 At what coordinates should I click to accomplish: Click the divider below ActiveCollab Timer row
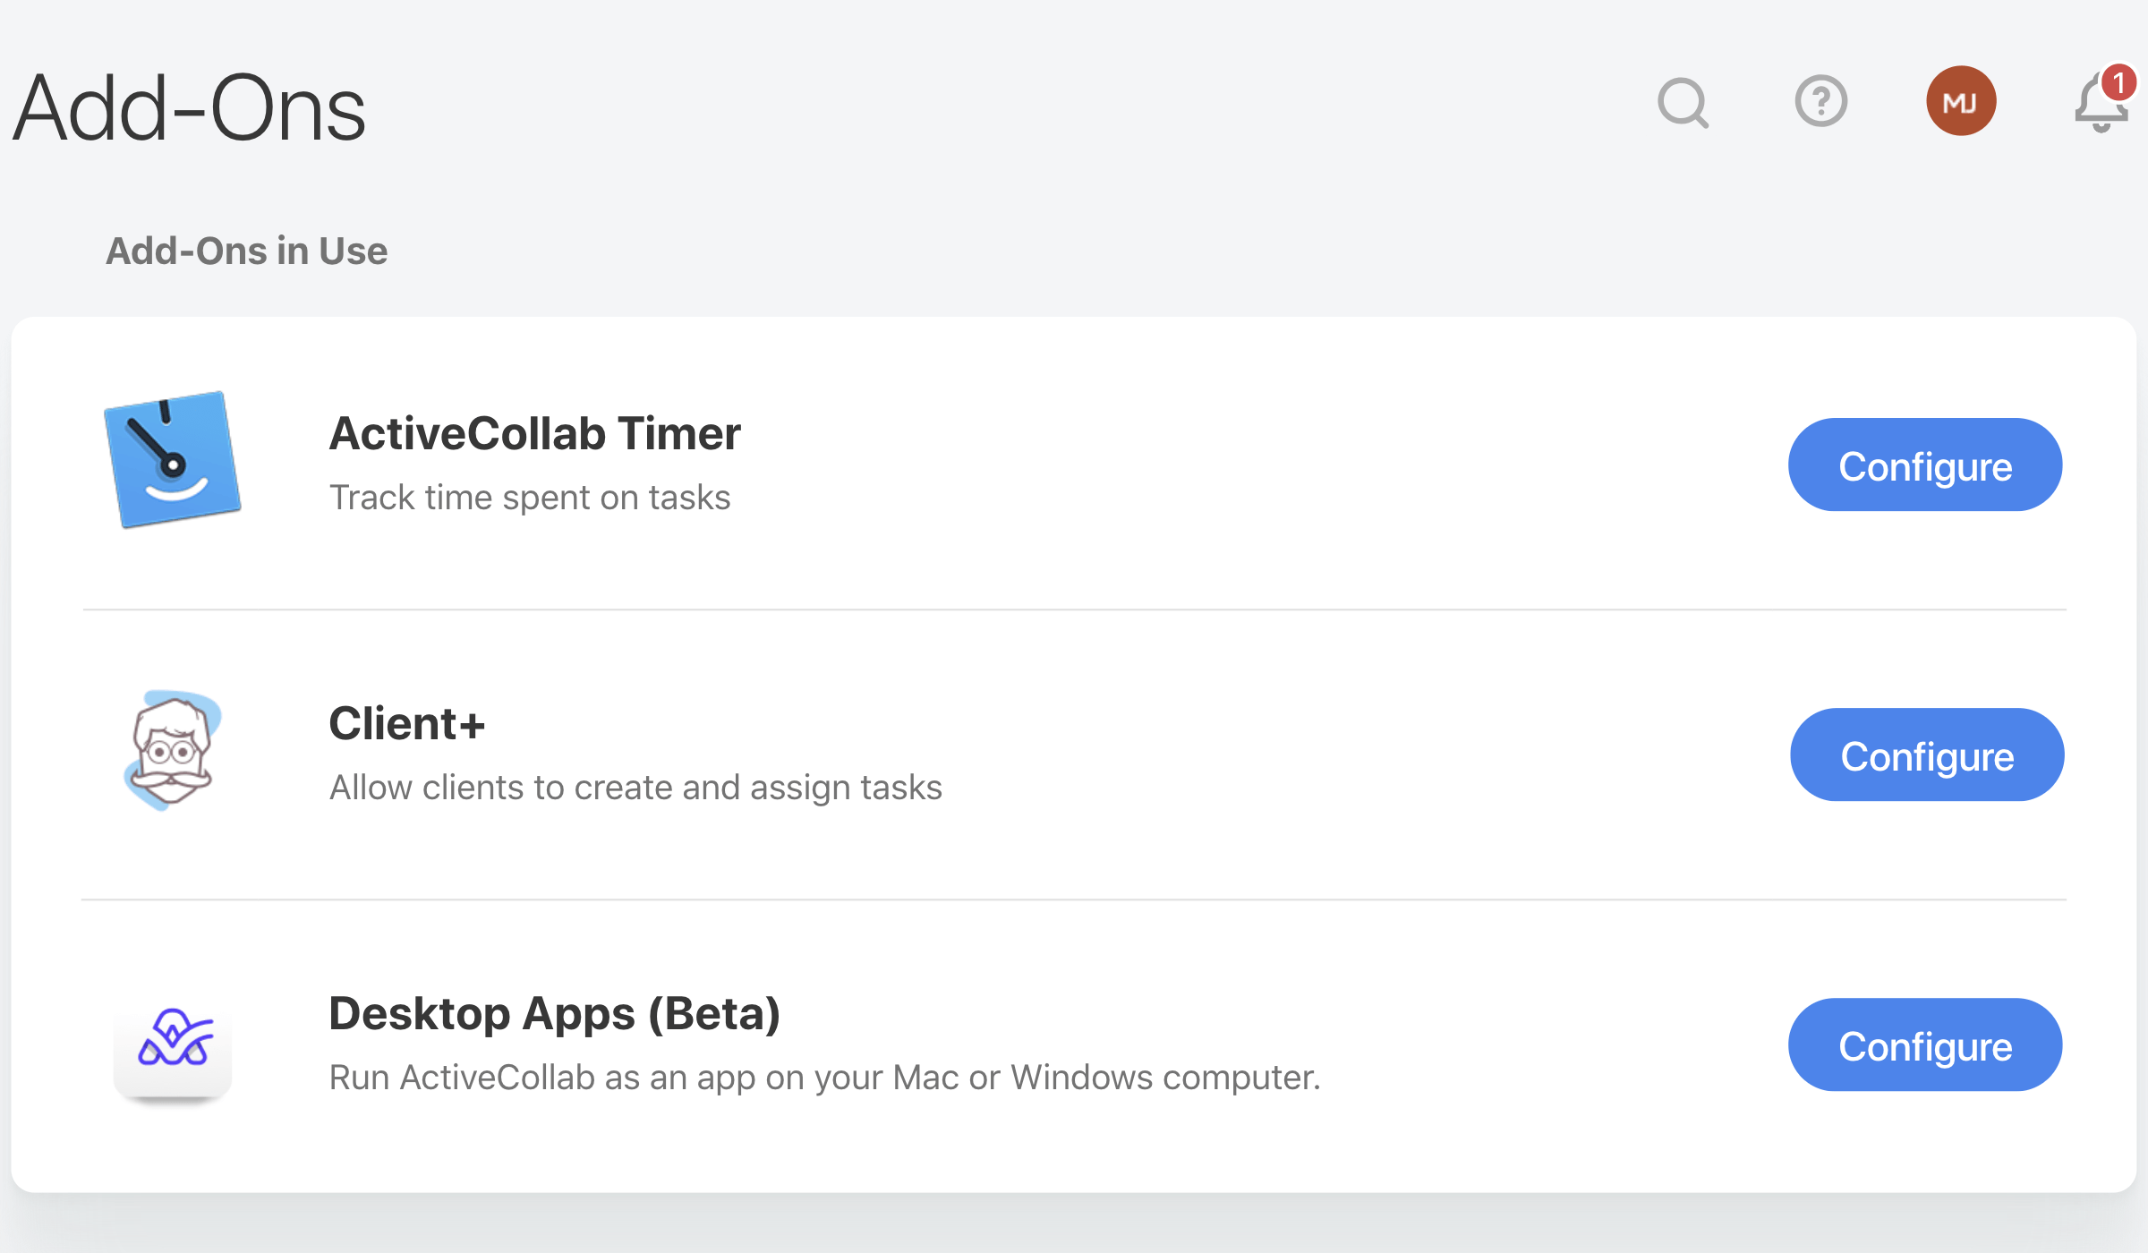1074,609
